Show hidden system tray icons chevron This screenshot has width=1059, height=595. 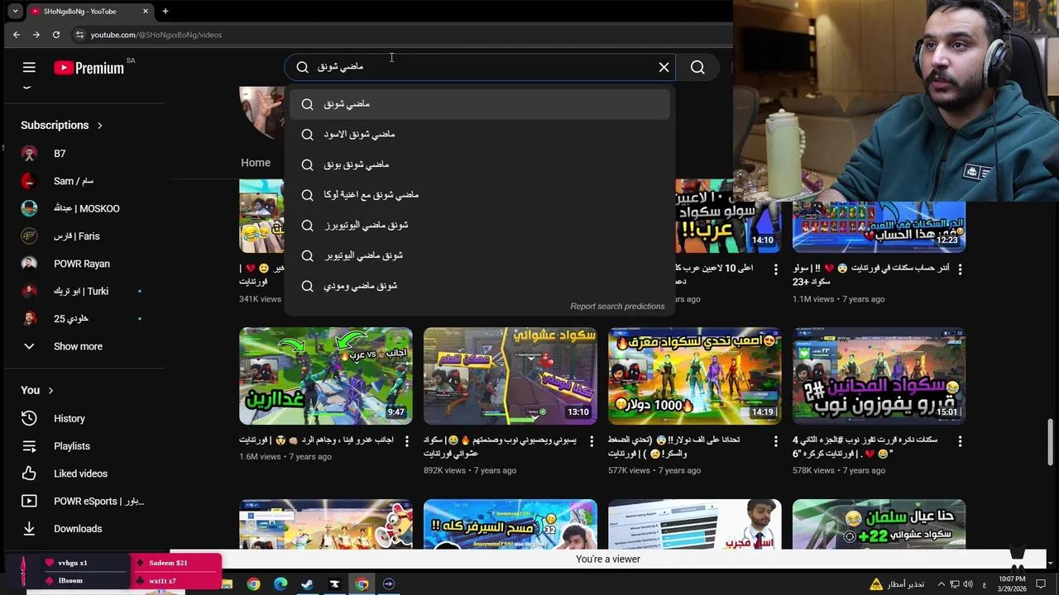tap(941, 584)
